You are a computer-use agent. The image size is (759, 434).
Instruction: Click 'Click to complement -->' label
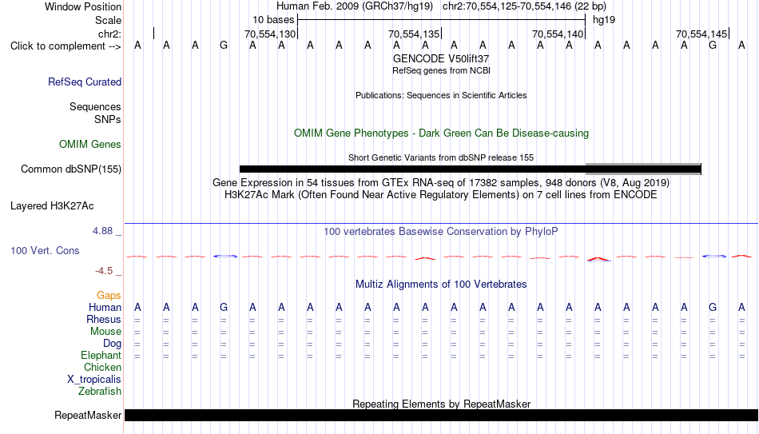point(66,46)
